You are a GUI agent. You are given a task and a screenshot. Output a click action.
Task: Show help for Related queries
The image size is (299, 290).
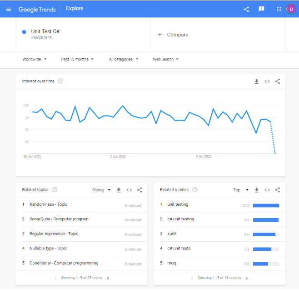[x=194, y=190]
